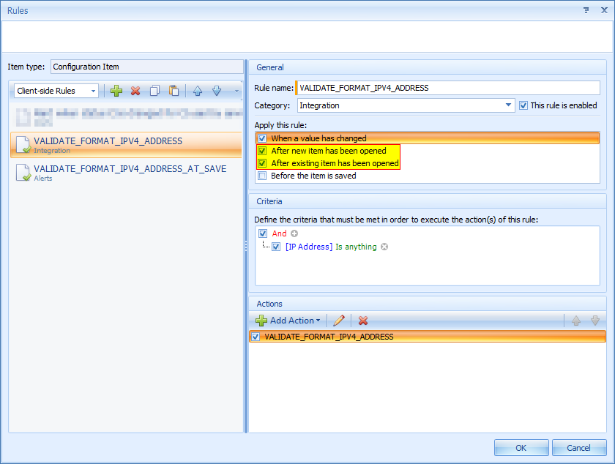The image size is (615, 464).
Task: Click into the Rule name text field
Action: (447, 88)
